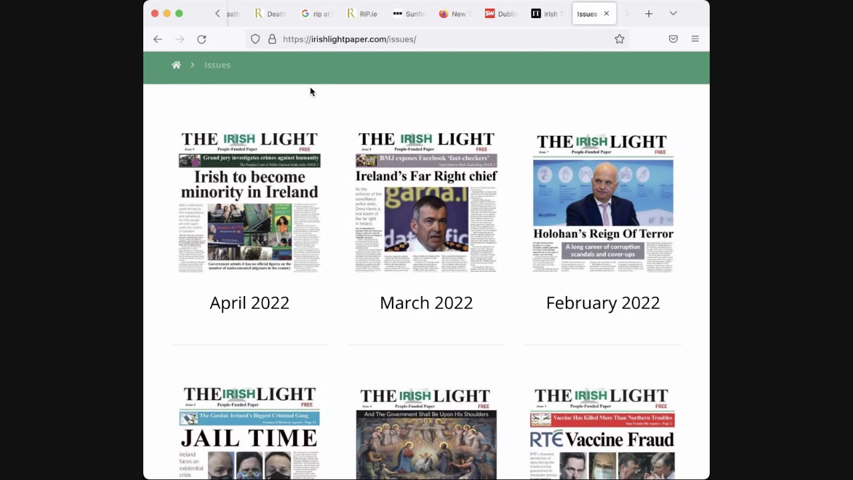The height and width of the screenshot is (480, 853).
Task: Switch to the Google 'rip at' tab
Action: [316, 13]
